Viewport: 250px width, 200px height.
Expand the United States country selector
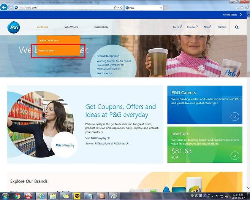231,15
